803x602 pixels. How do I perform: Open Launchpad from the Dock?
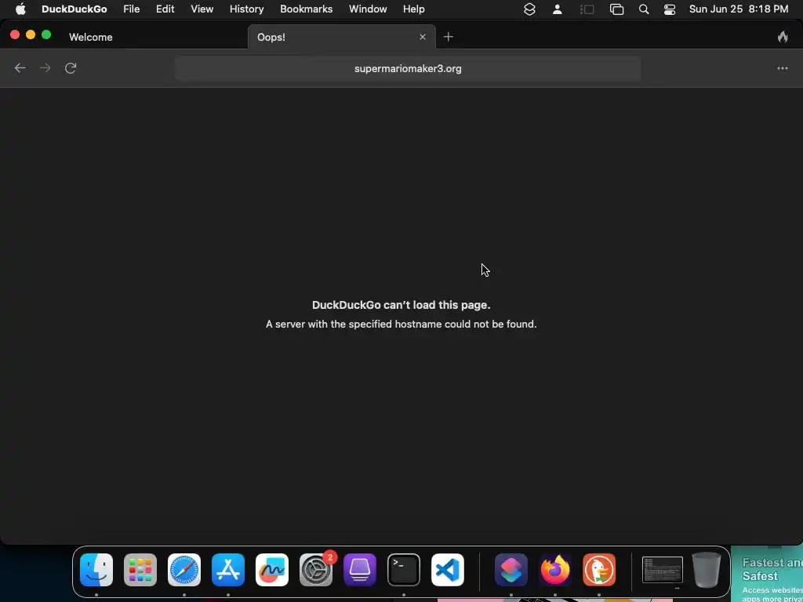(x=140, y=570)
